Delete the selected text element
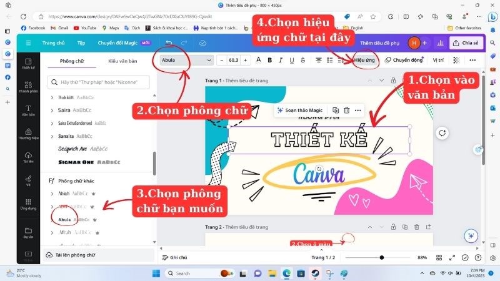500x281 pixels. (x=347, y=111)
